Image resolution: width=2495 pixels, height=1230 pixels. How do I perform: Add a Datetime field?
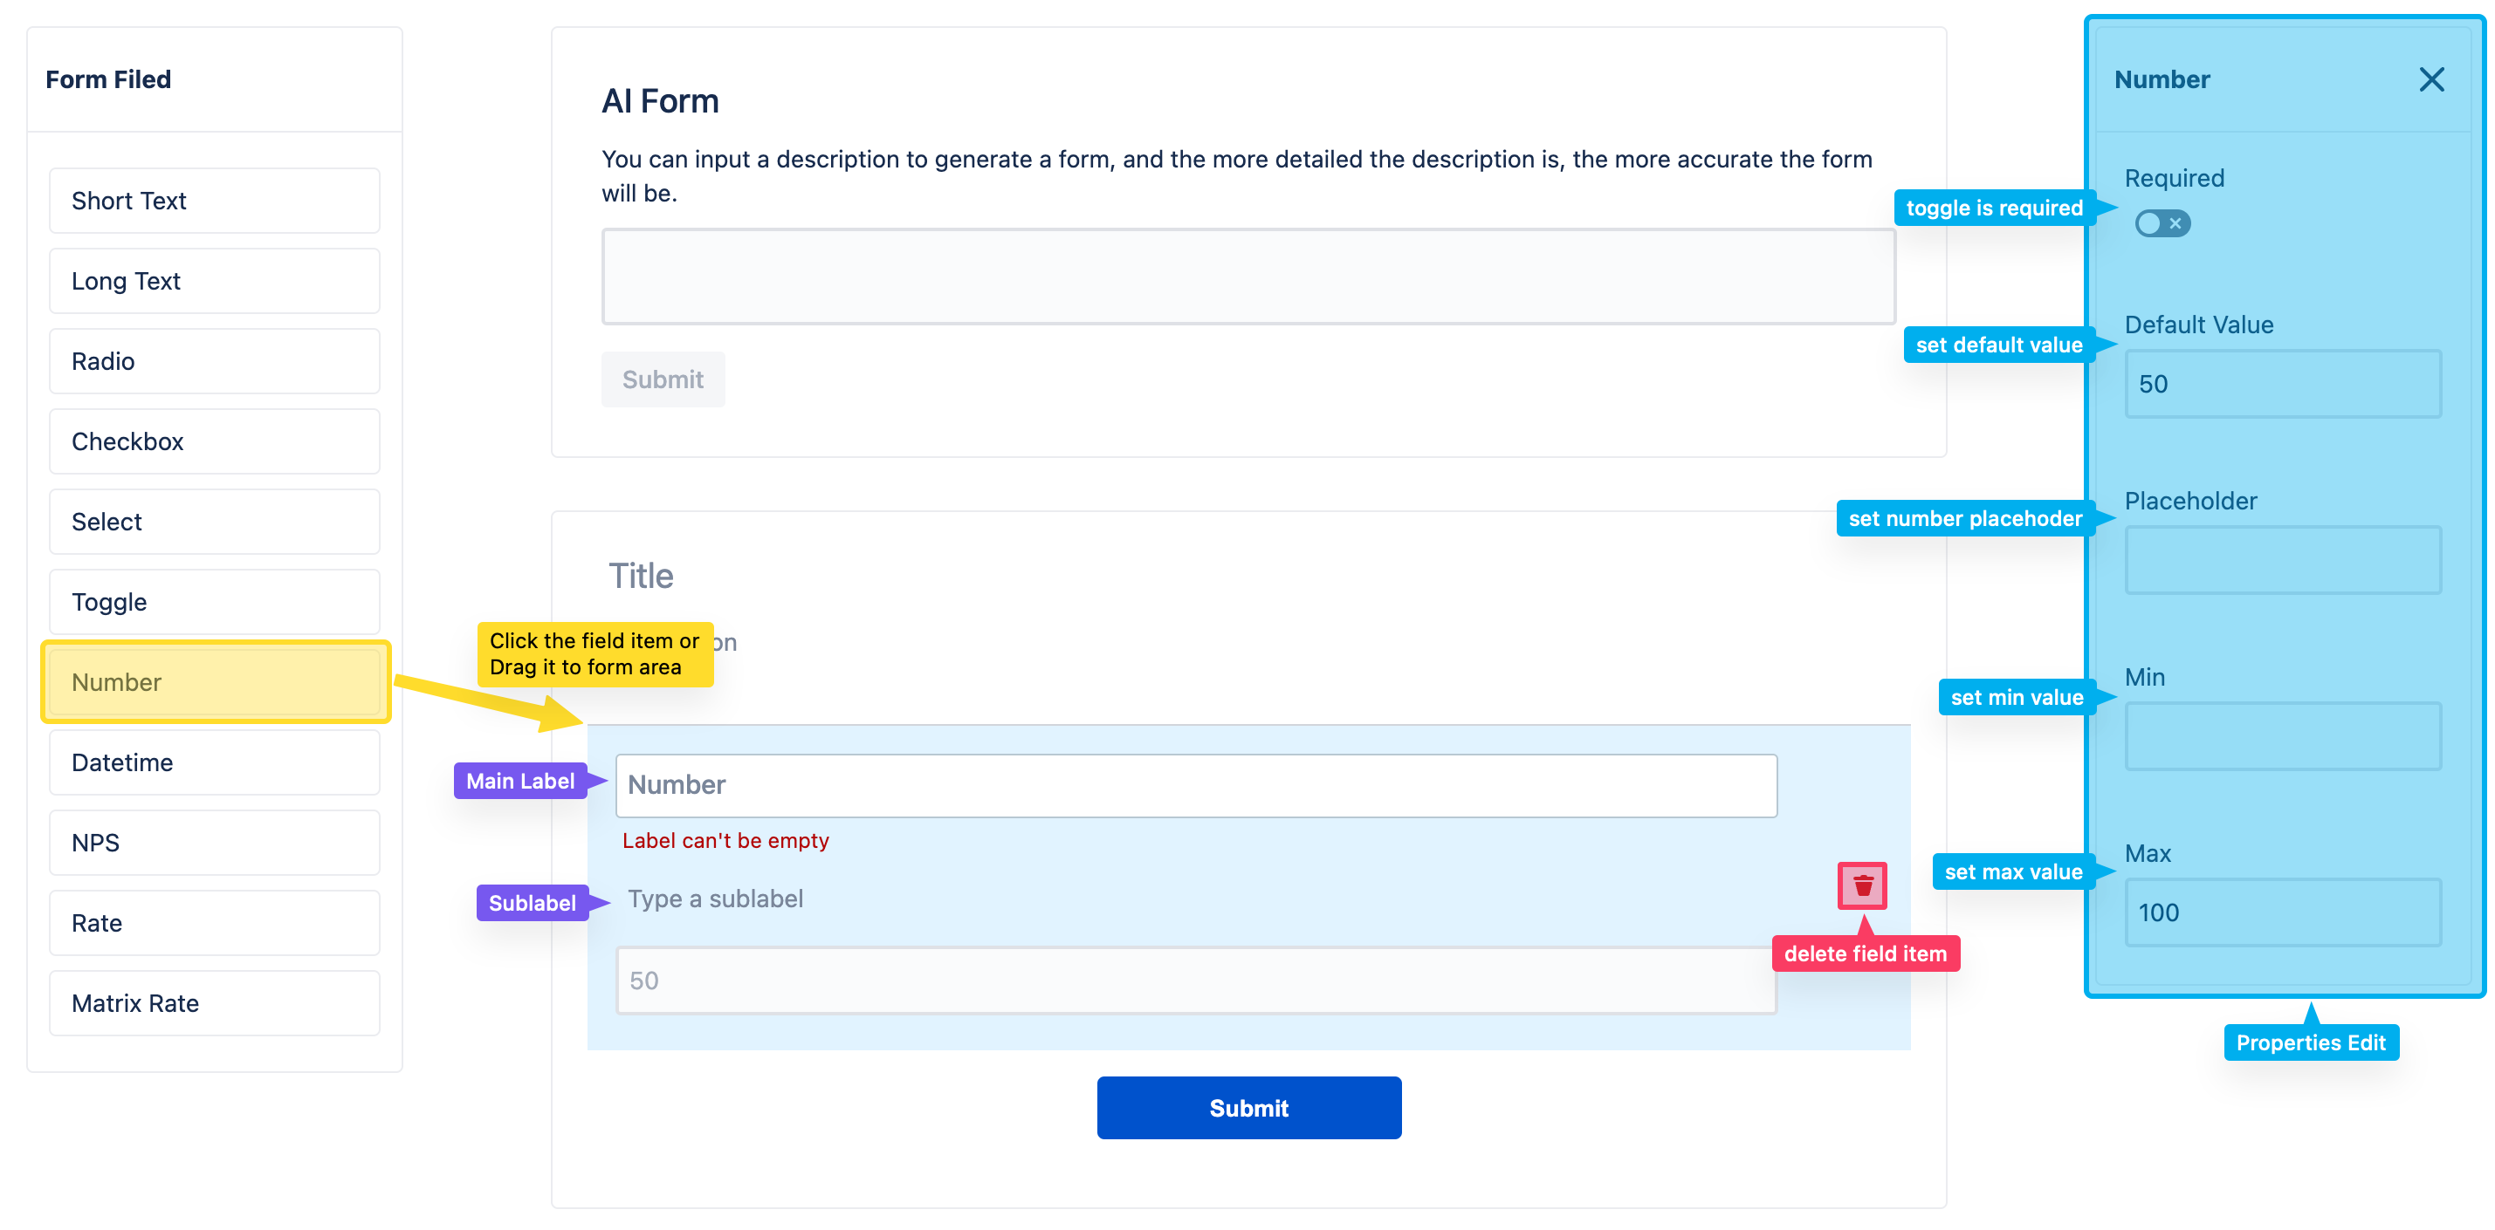pyautogui.click(x=214, y=762)
